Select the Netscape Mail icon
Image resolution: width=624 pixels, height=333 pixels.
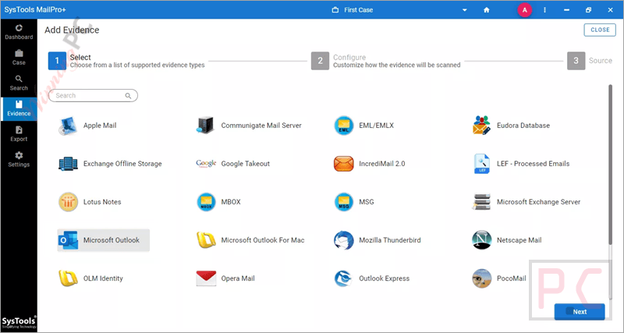[481, 240]
